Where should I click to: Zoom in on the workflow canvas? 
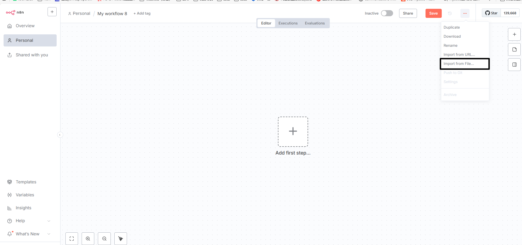(x=88, y=239)
